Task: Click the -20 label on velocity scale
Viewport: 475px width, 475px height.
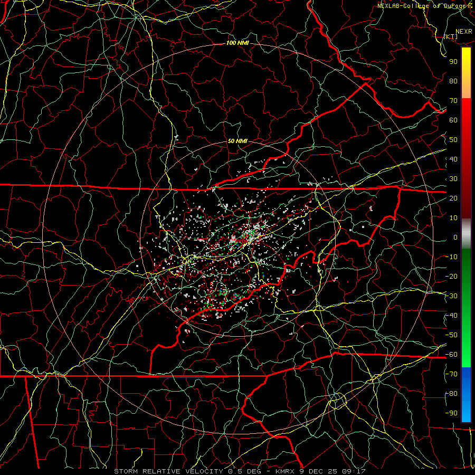Action: click(451, 277)
